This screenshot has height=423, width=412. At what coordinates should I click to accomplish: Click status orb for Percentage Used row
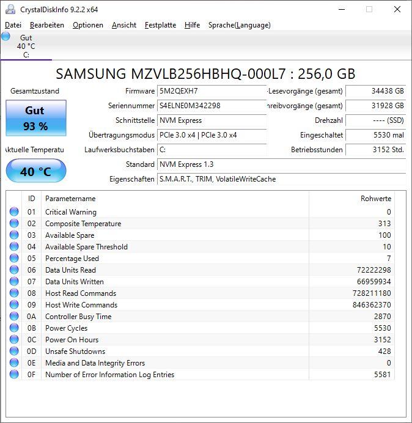(x=14, y=258)
